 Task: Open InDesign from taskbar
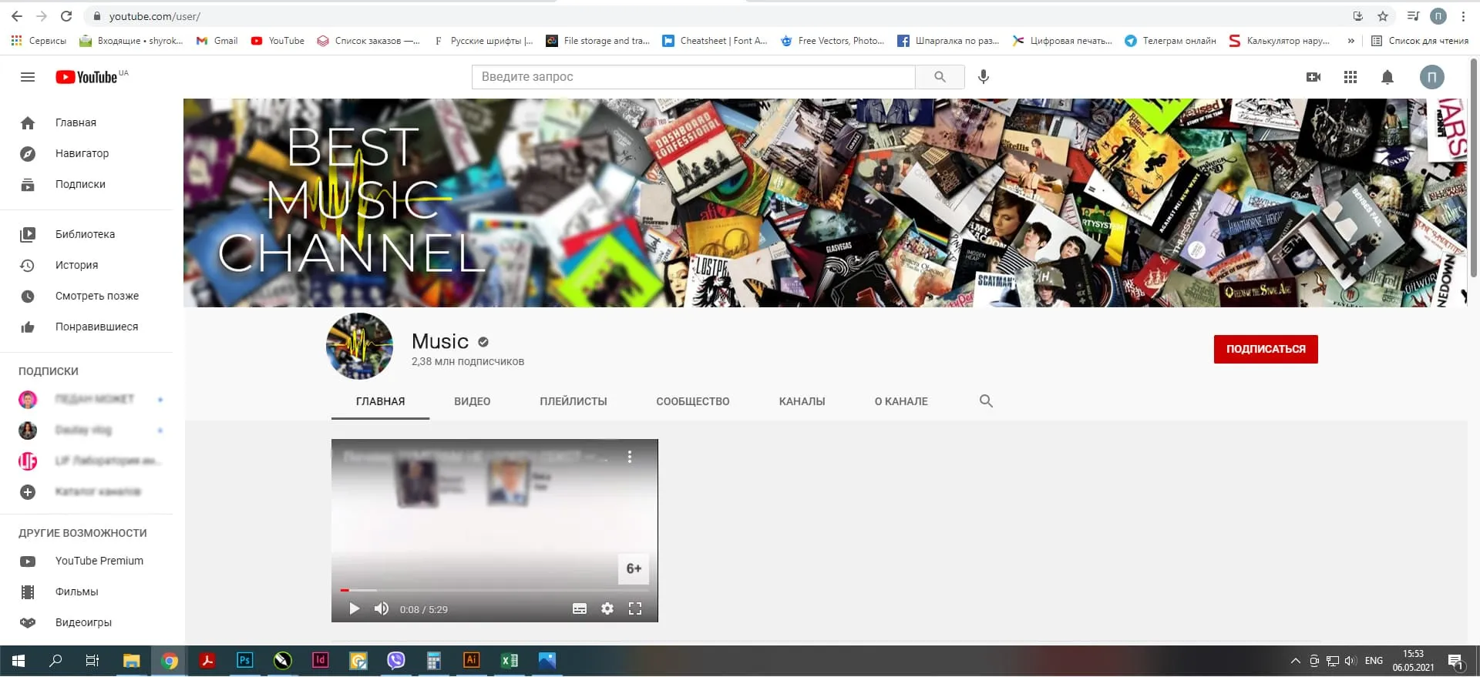321,661
